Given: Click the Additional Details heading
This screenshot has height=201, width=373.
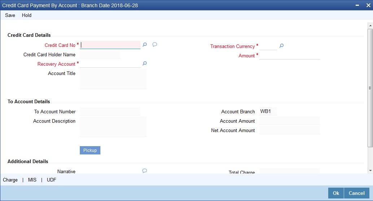Looking at the screenshot, I should 28,161.
